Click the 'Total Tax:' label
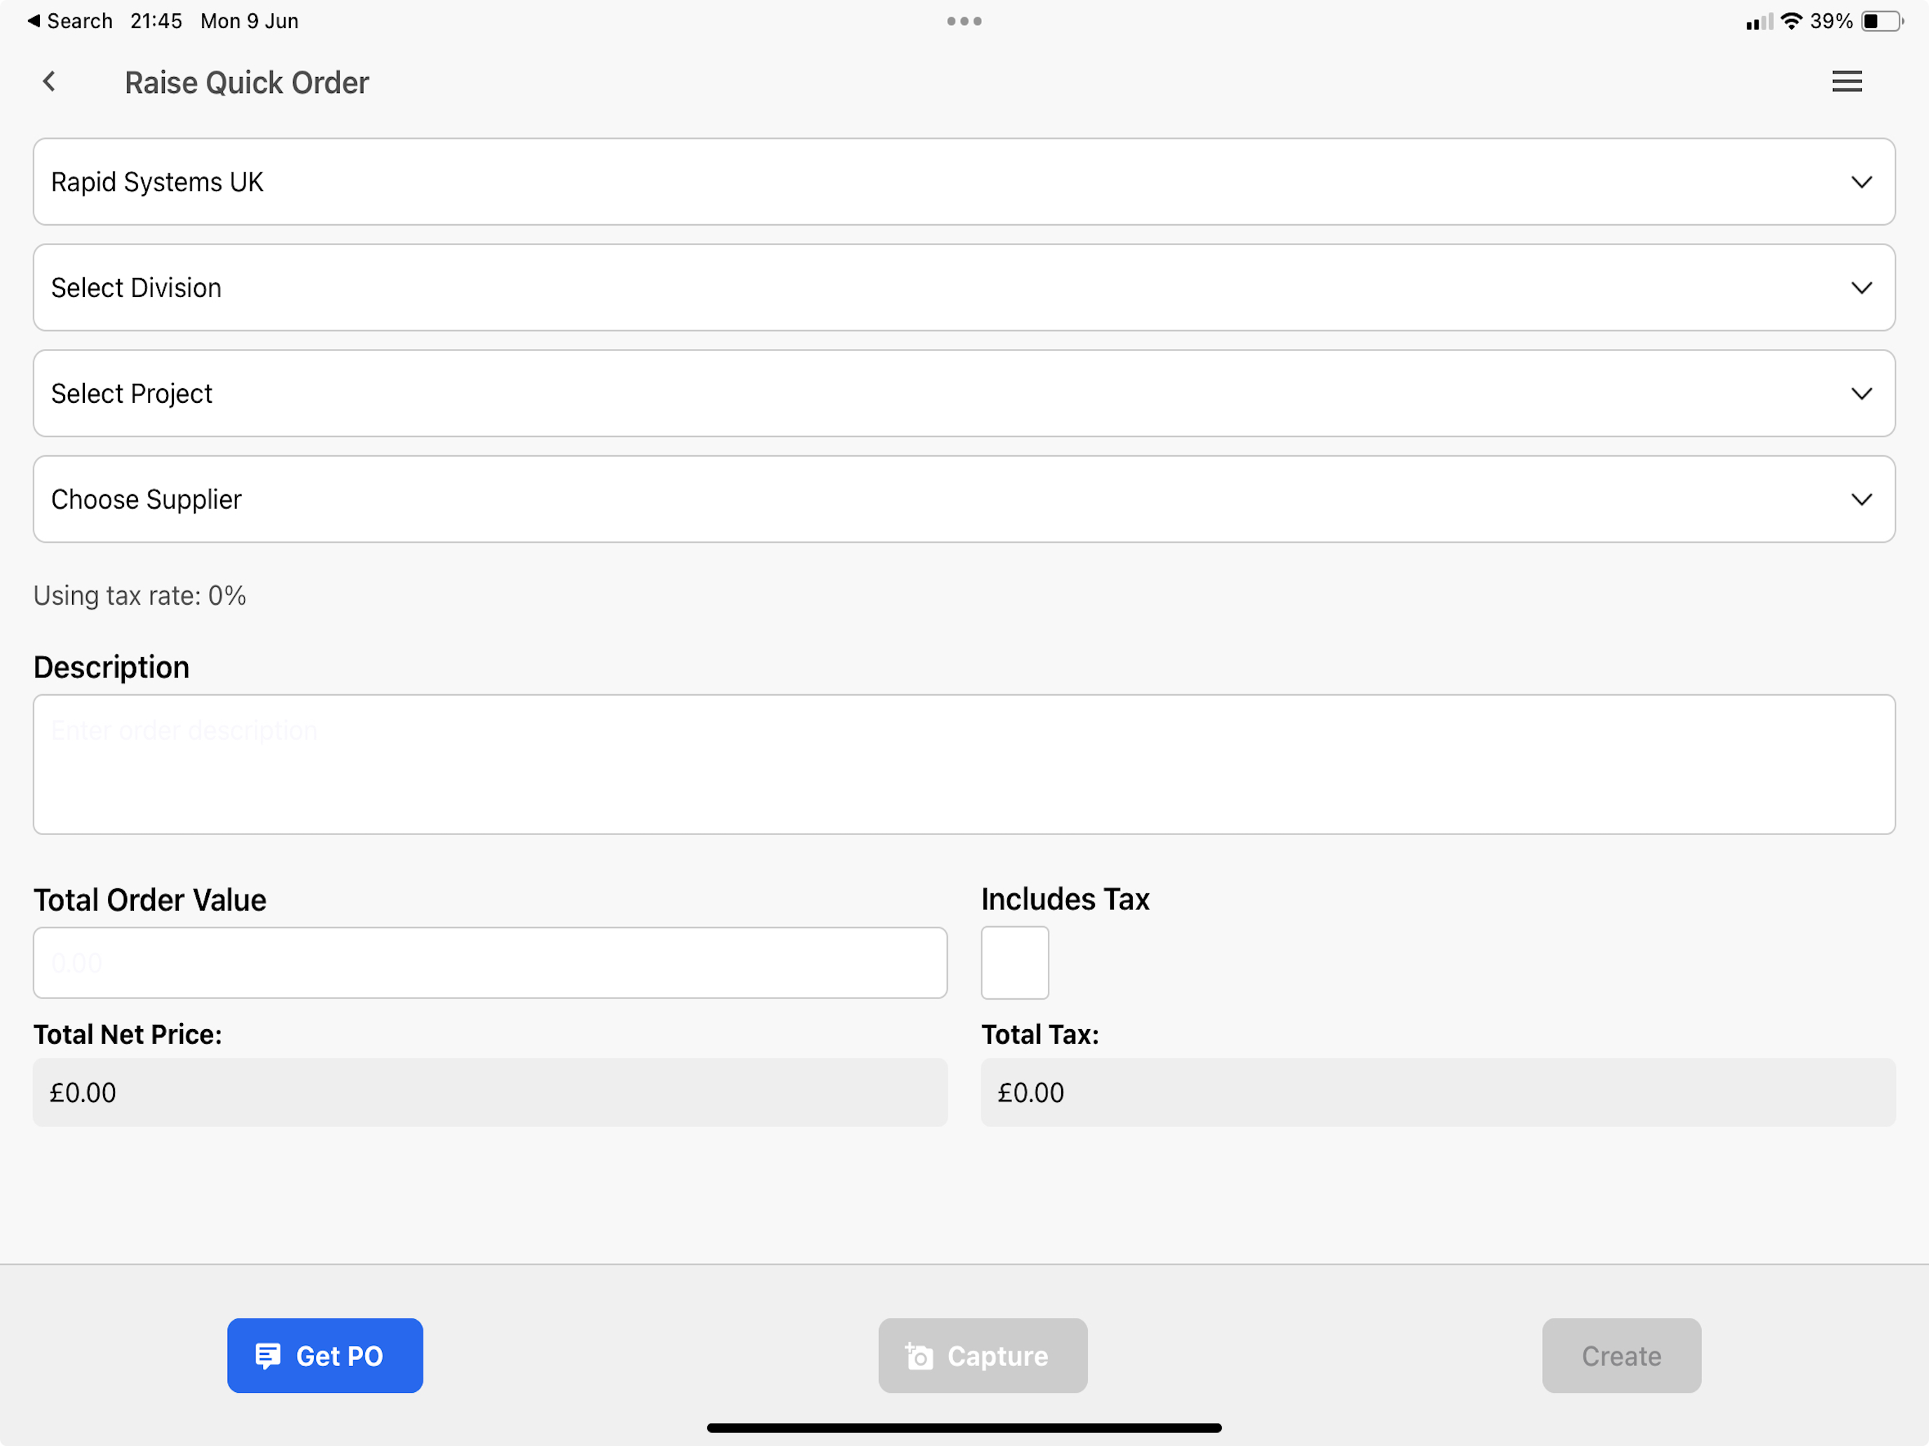 point(1040,1035)
